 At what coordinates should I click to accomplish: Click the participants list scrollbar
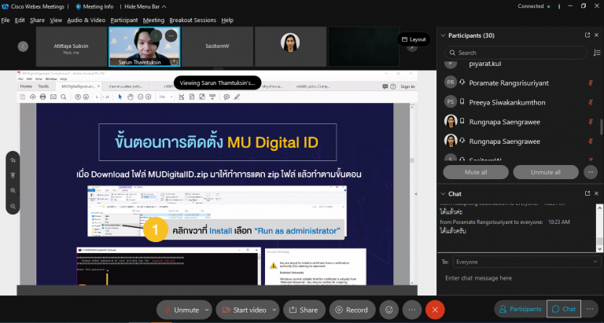pyautogui.click(x=602, y=127)
